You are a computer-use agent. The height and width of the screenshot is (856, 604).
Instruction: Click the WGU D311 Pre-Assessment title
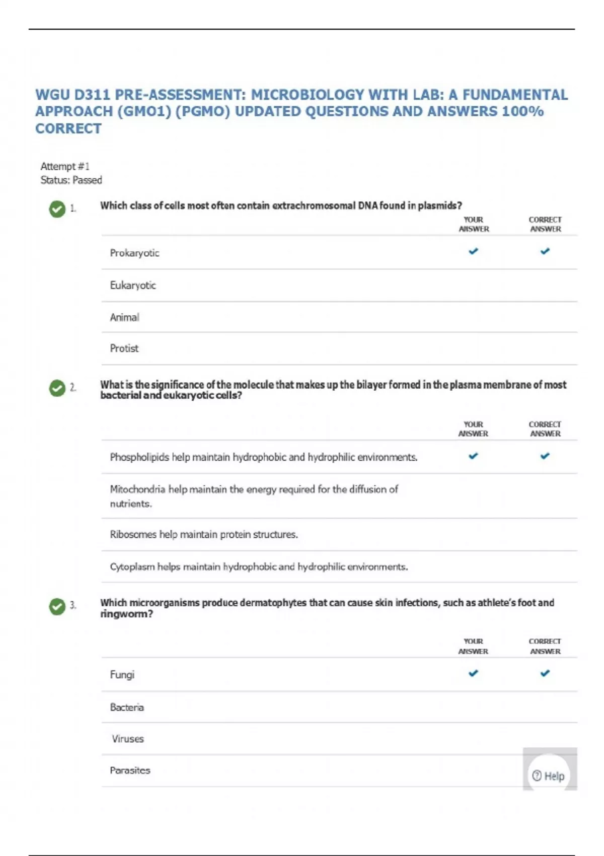[x=301, y=111]
